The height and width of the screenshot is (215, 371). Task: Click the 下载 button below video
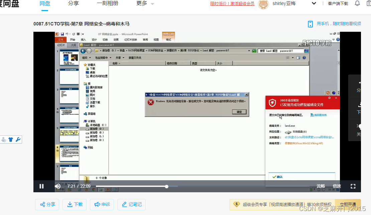[x=75, y=204]
